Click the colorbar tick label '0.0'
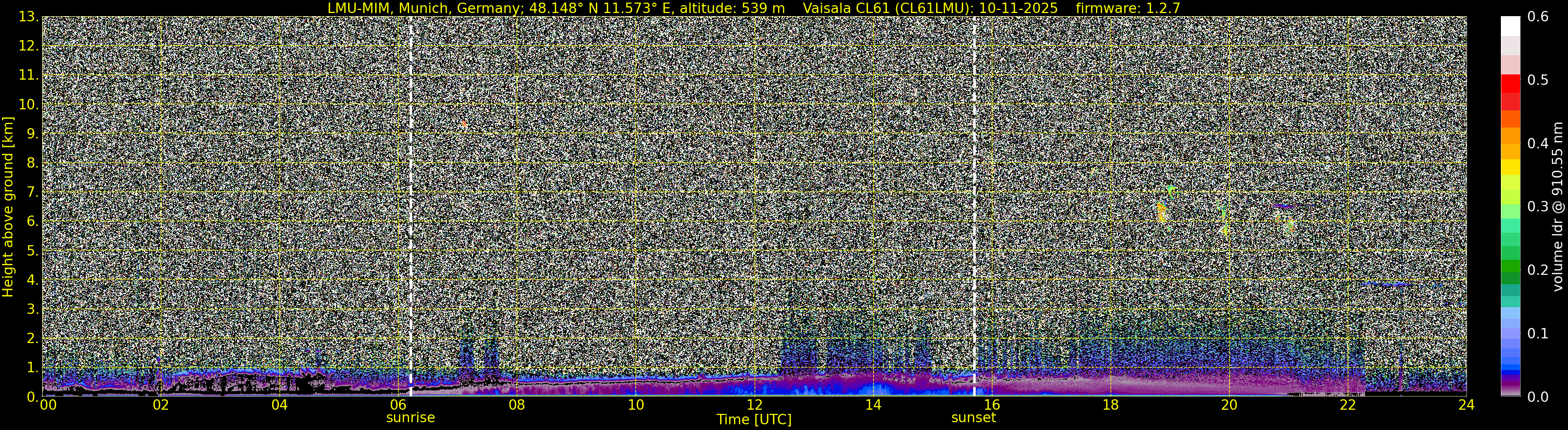 [x=1538, y=397]
